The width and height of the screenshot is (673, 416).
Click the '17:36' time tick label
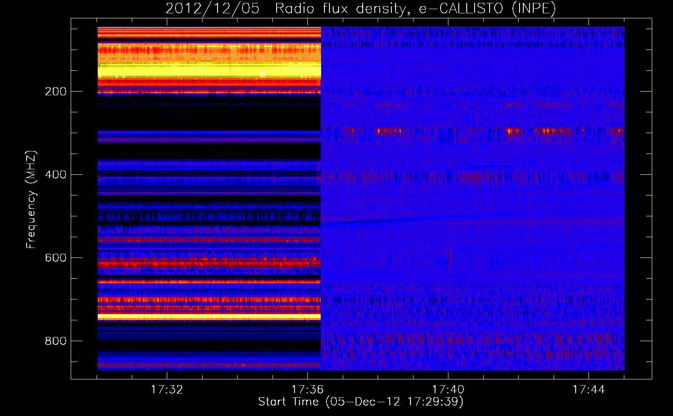(307, 389)
